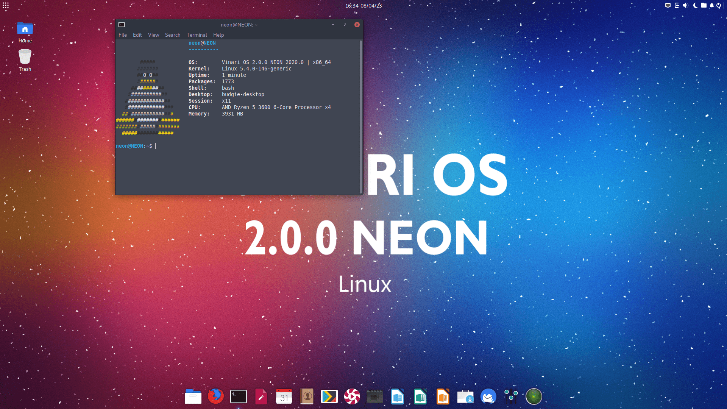Maximize the terminal window
The image size is (727, 409).
345,25
